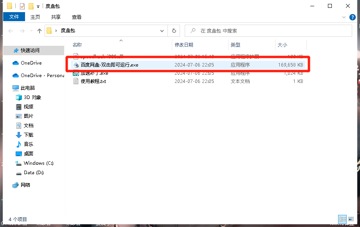Open Data (D:) drive
This screenshot has height=227, width=360.
pos(34,173)
